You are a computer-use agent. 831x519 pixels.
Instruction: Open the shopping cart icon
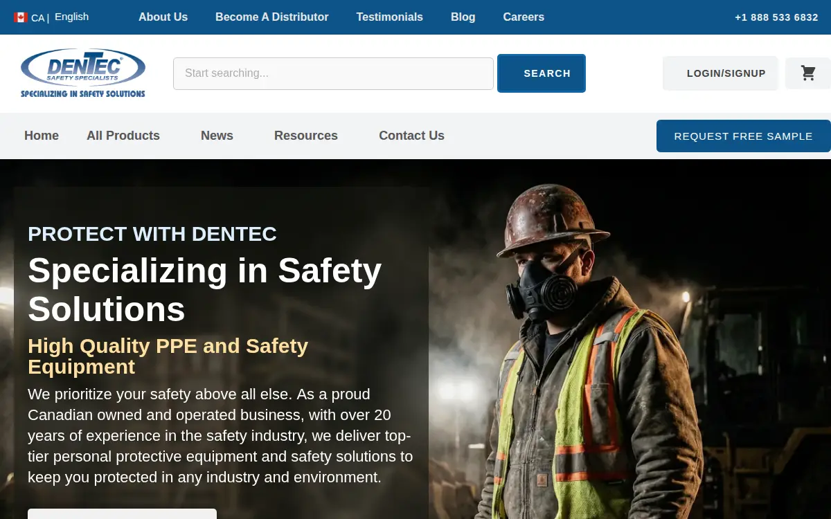pyautogui.click(x=807, y=73)
